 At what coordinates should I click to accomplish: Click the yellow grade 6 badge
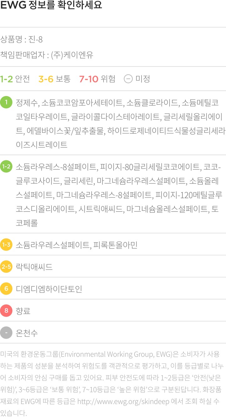6,289
